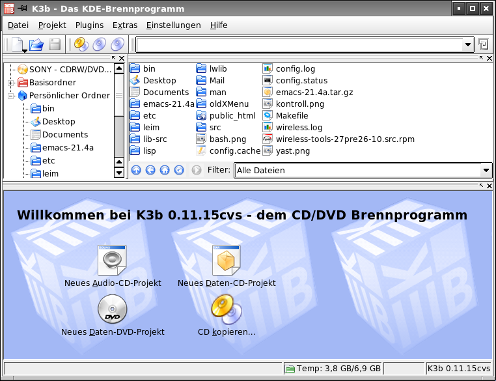Click the go button beside the location bar
This screenshot has width=496, height=381.
[x=484, y=44]
